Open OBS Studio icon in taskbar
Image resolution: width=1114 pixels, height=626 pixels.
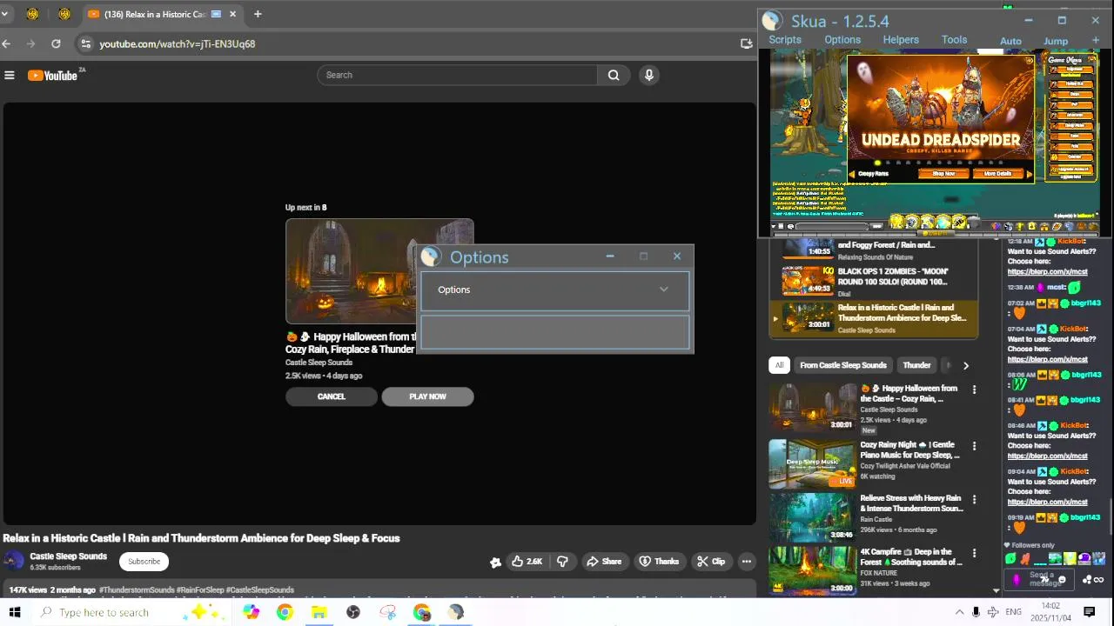(x=352, y=612)
